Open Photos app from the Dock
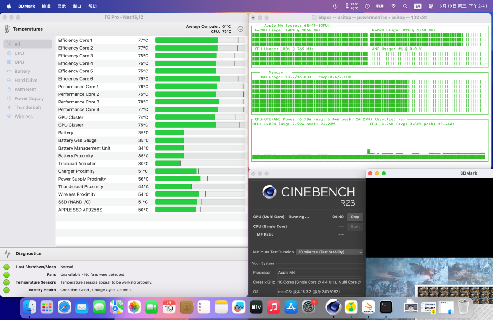The height and width of the screenshot is (320, 493). coord(134,307)
